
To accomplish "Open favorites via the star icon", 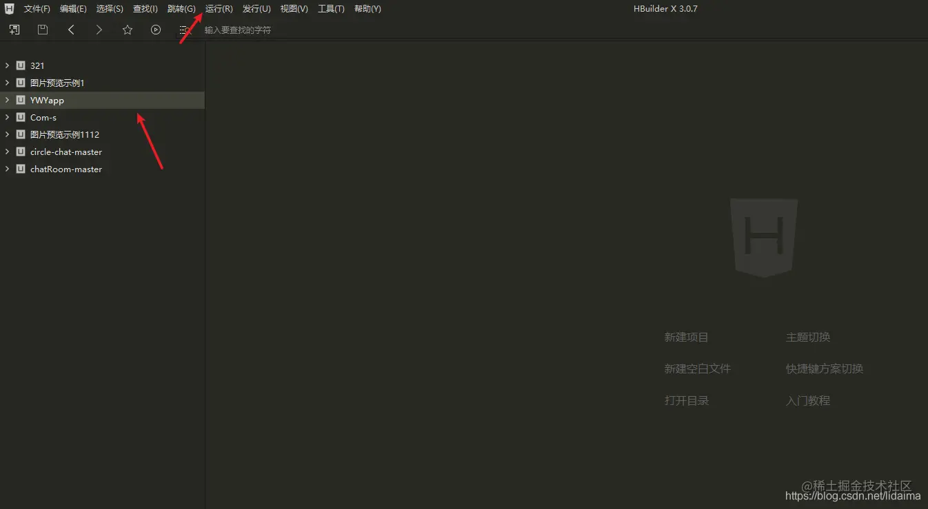I will [x=127, y=30].
